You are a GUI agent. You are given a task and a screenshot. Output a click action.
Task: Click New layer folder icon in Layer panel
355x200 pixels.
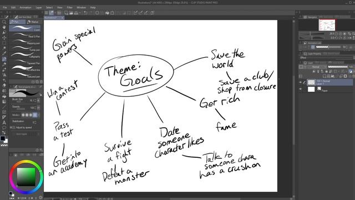click(333, 76)
